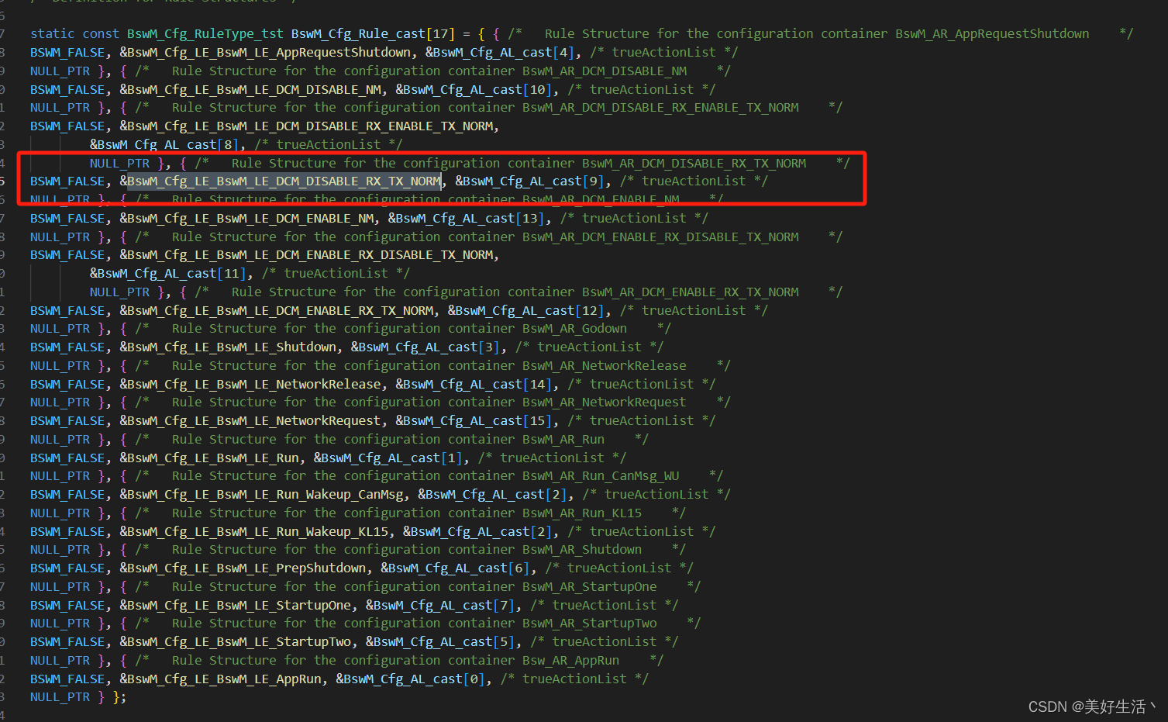Click BSWM_FALSE on the AppRequestShutdown line

tap(67, 52)
